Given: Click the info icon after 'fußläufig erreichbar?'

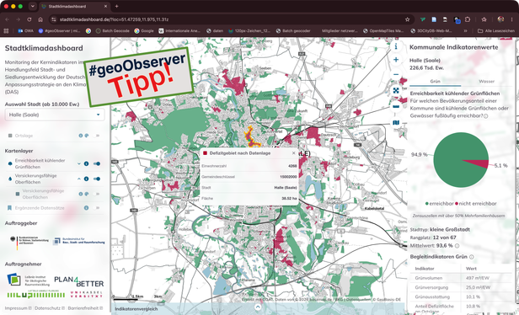Looking at the screenshot, I should click(486, 116).
